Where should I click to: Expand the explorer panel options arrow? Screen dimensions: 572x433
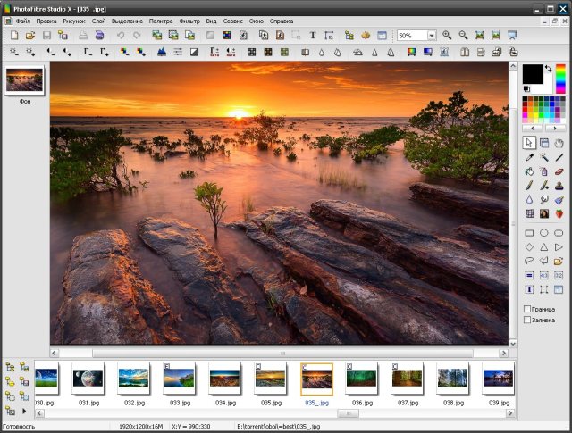(x=24, y=411)
